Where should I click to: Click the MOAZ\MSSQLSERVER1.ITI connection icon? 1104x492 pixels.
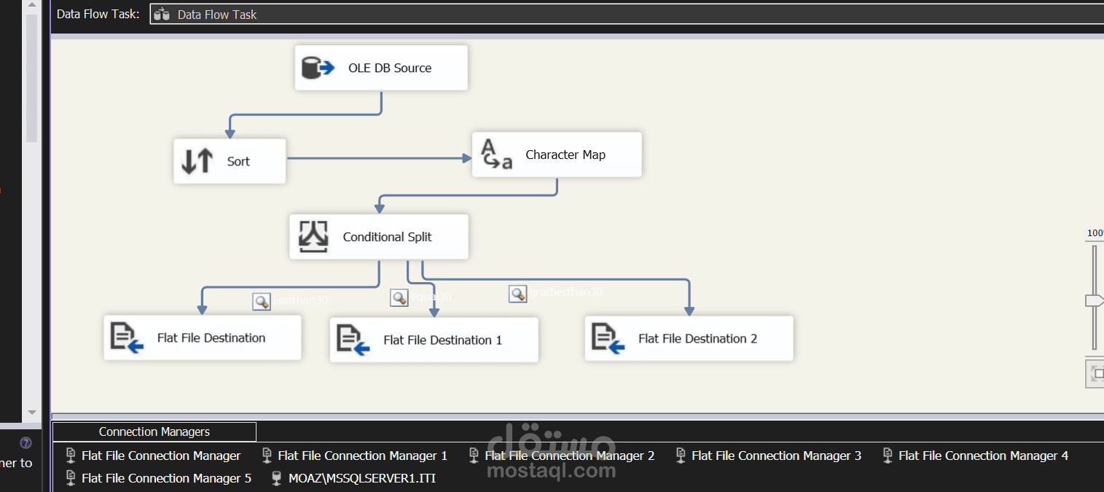(275, 478)
